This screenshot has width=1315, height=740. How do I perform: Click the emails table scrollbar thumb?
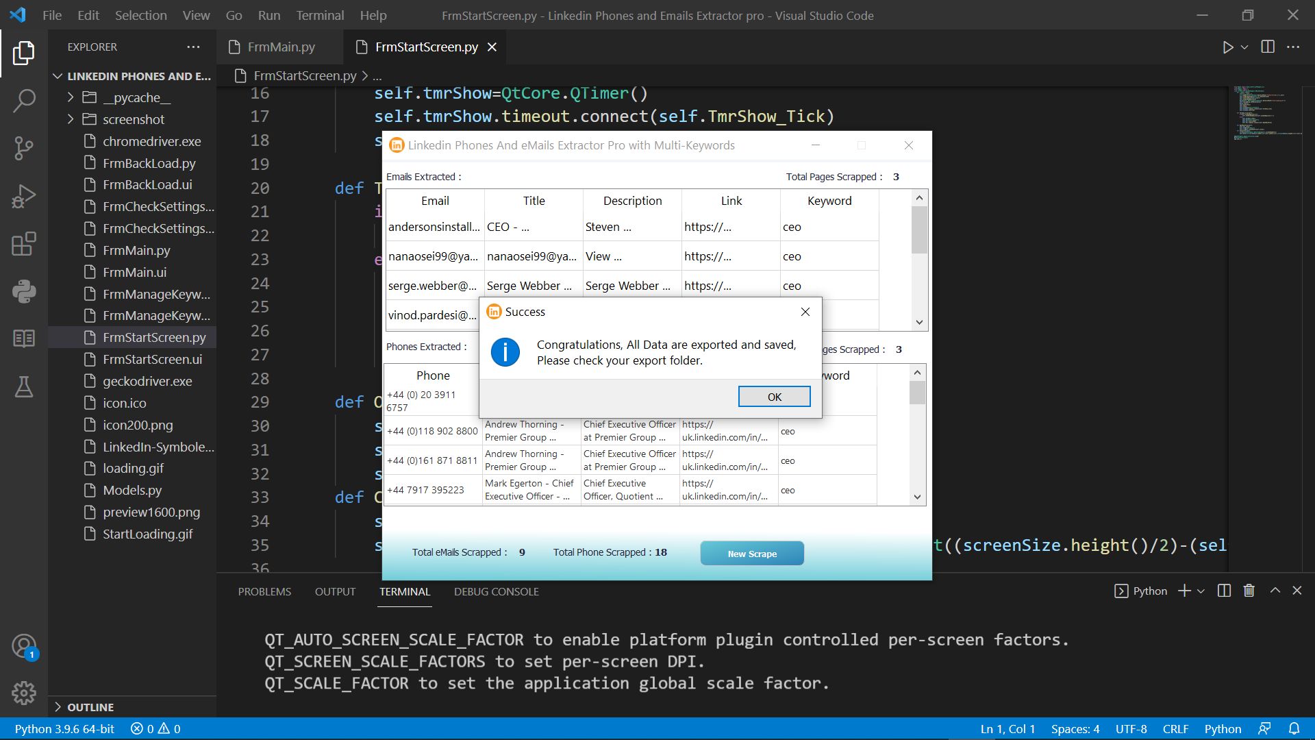tap(919, 230)
